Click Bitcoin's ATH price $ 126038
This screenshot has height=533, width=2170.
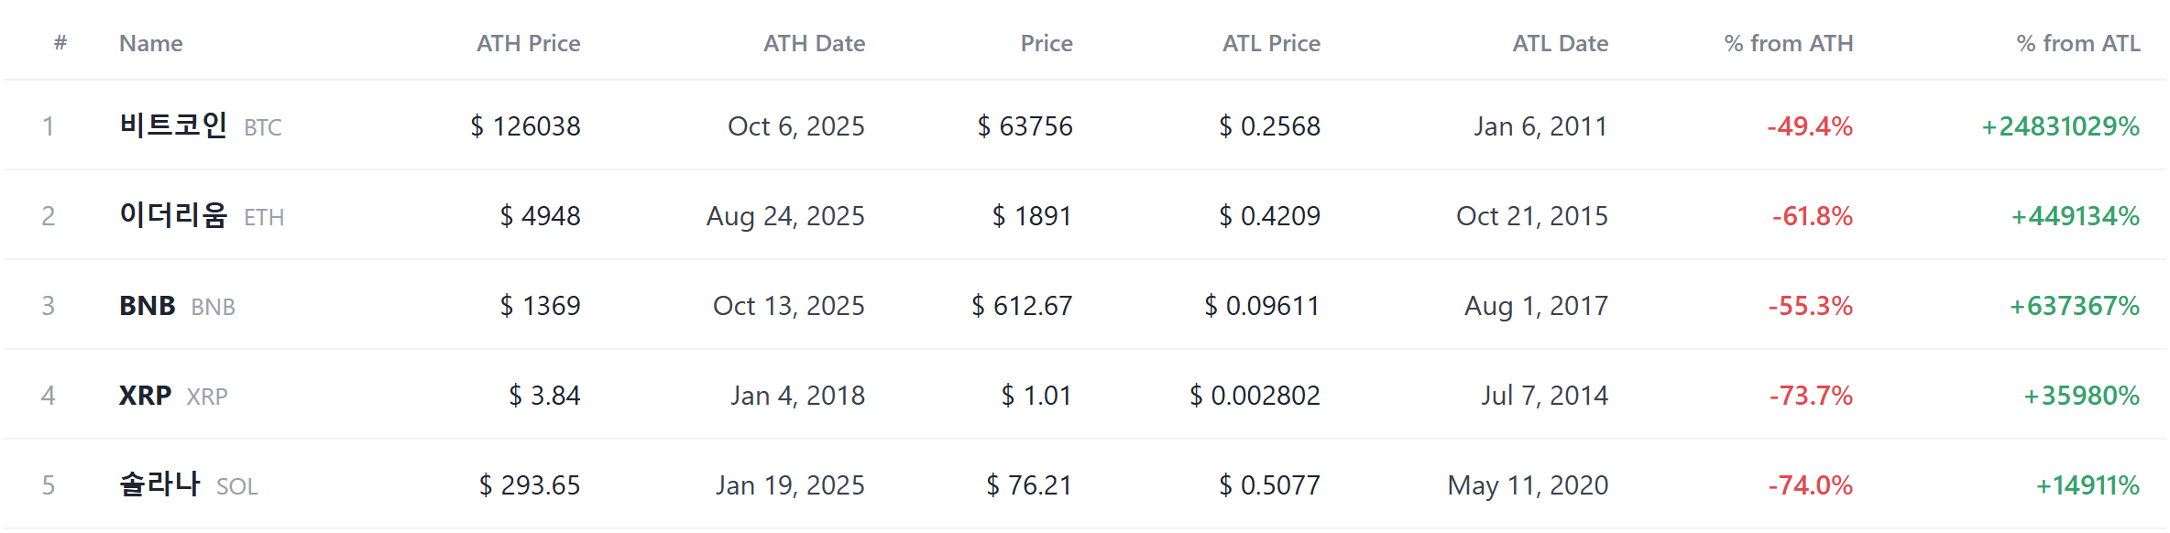[525, 126]
